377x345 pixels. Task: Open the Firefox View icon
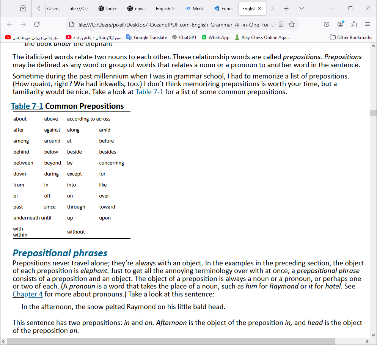pos(23,9)
